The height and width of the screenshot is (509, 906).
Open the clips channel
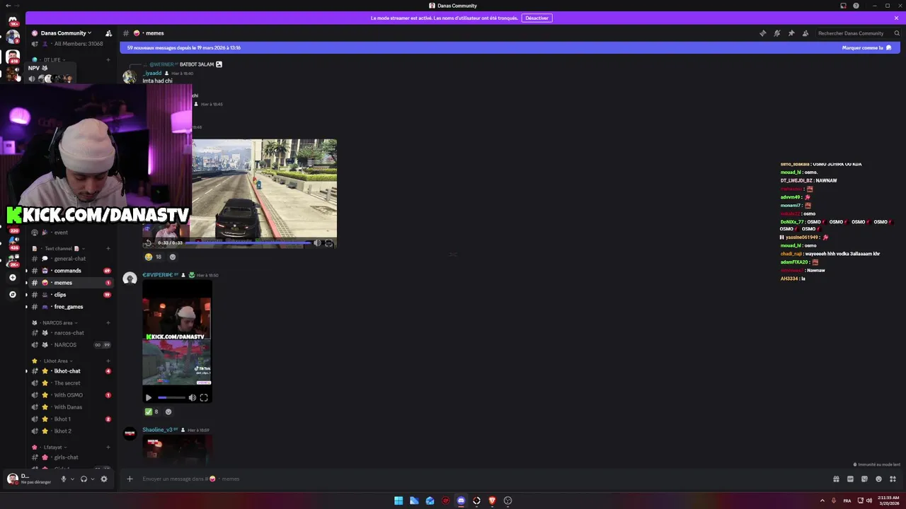[x=69, y=295]
